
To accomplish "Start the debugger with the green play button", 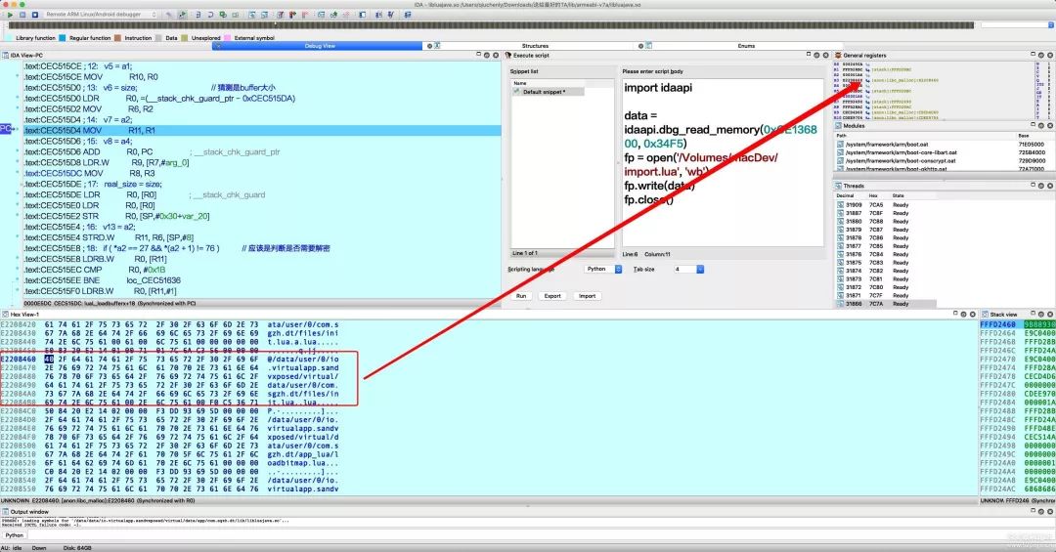I will click(10, 17).
